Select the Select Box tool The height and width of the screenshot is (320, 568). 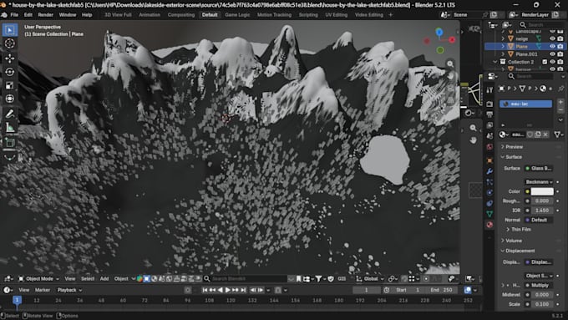click(10, 30)
